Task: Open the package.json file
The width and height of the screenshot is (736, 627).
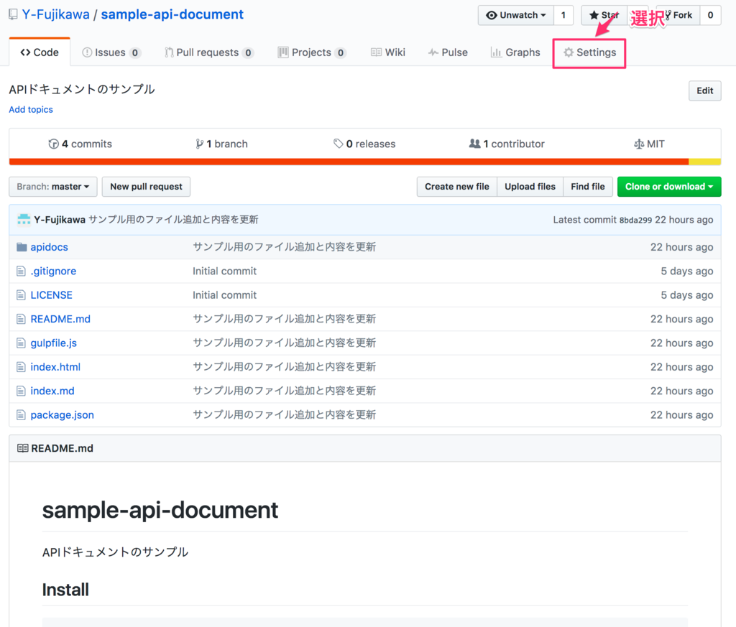Action: [x=63, y=414]
